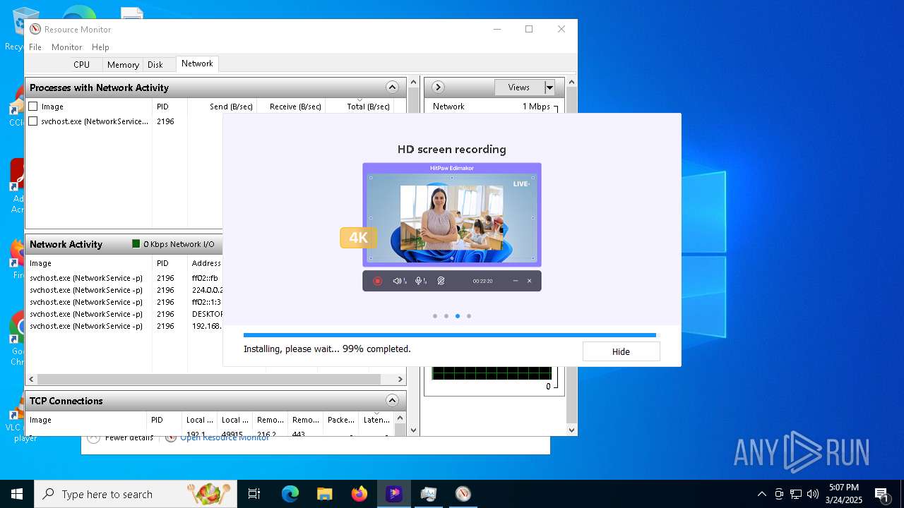Screen dimensions: 904x508
Task: Click the Views button
Action: 519,87
